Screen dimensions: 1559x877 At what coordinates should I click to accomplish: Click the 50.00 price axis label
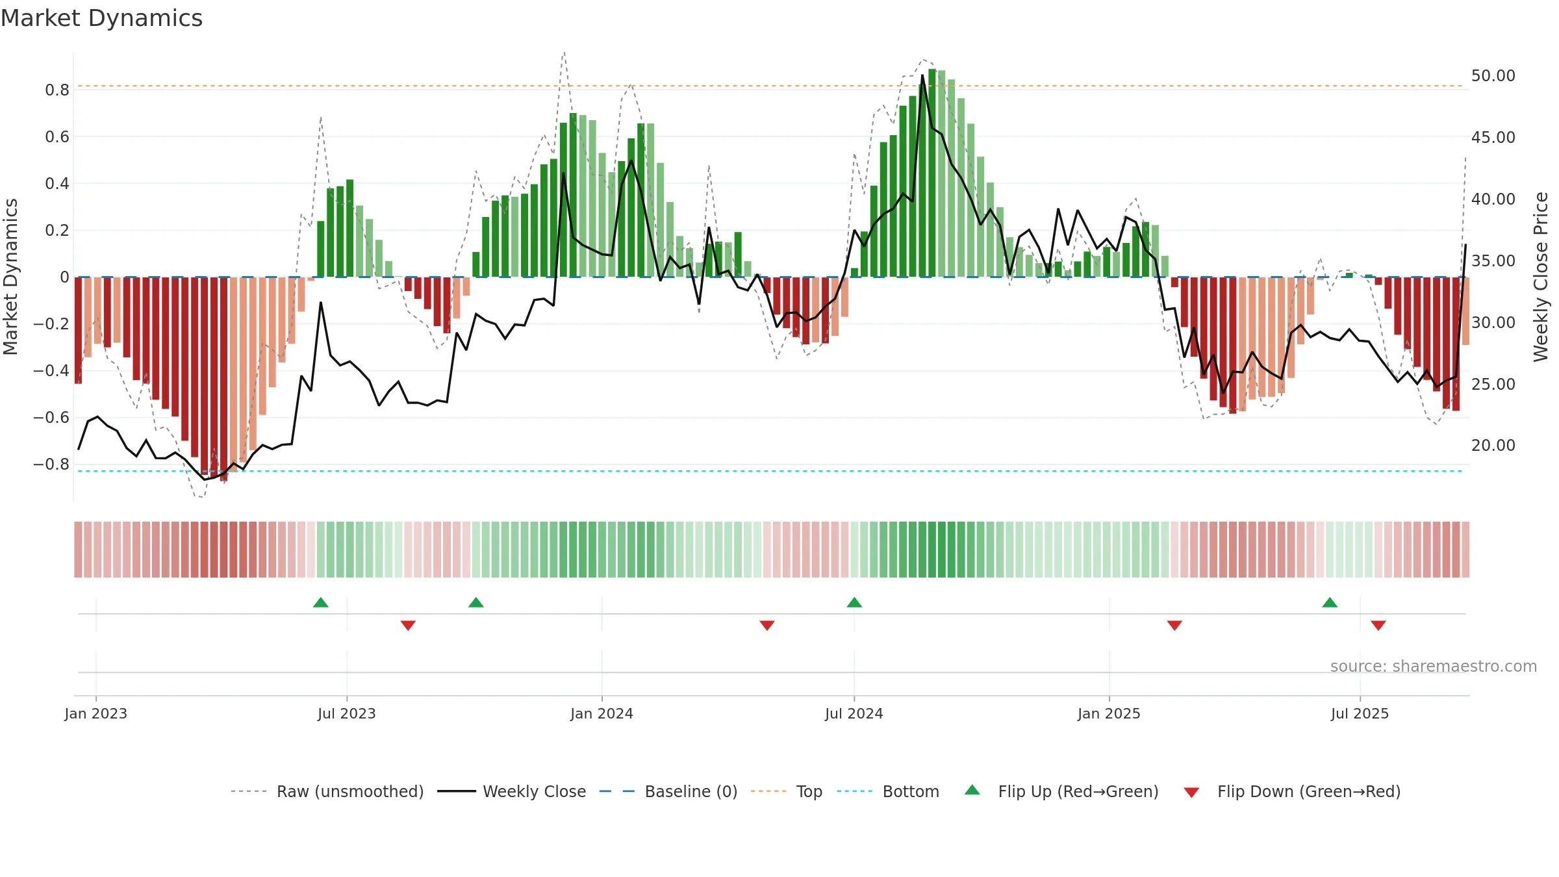pos(1493,76)
